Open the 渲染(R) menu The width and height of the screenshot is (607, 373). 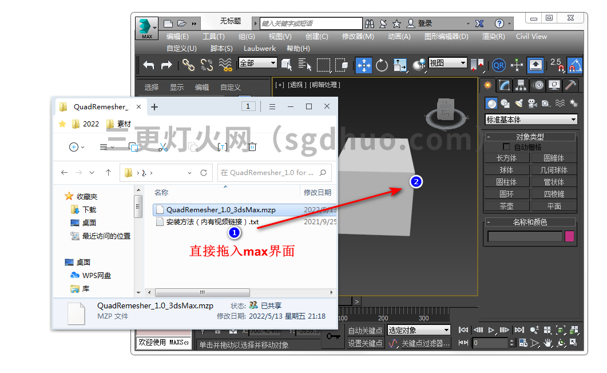494,37
